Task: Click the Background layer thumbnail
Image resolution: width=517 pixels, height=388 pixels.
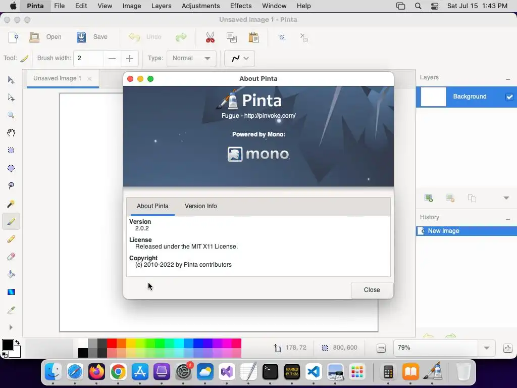Action: [x=433, y=97]
